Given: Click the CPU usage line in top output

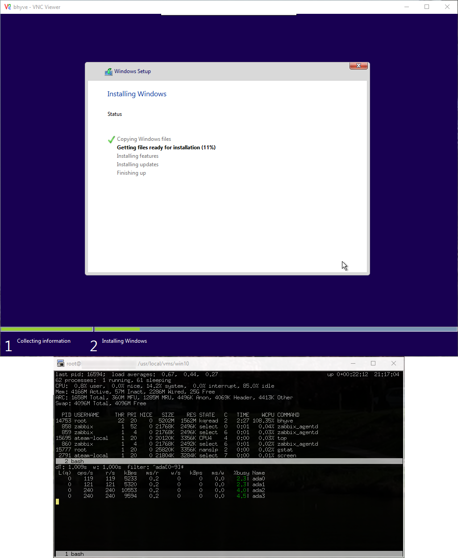Looking at the screenshot, I should (165, 386).
